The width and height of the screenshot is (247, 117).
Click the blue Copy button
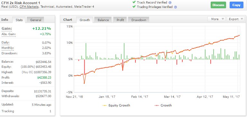point(236,5)
